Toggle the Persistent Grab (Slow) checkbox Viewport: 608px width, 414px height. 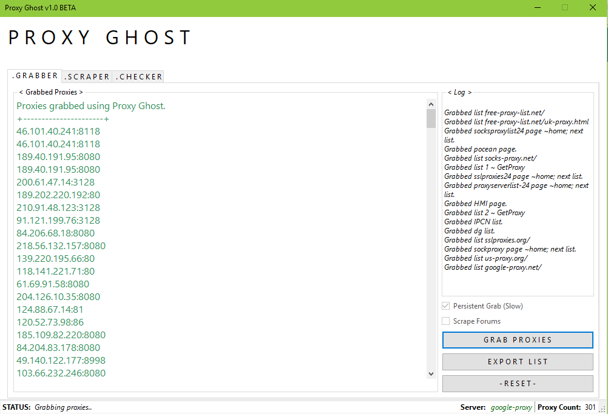point(446,306)
